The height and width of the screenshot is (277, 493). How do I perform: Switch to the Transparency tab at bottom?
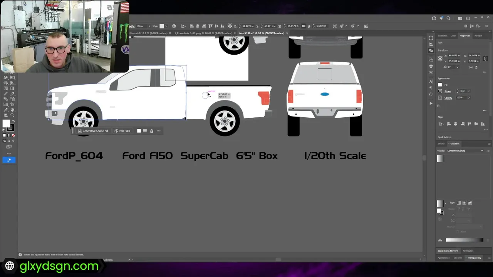pyautogui.click(x=474, y=258)
